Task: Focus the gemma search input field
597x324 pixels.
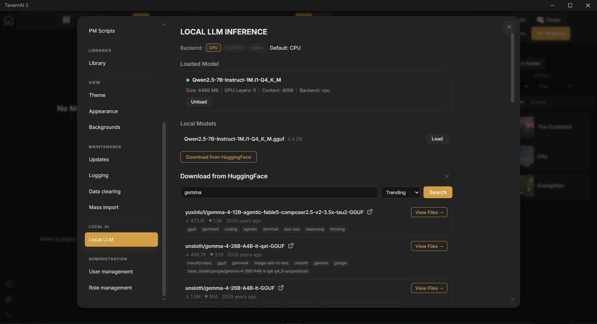Action: tap(279, 192)
